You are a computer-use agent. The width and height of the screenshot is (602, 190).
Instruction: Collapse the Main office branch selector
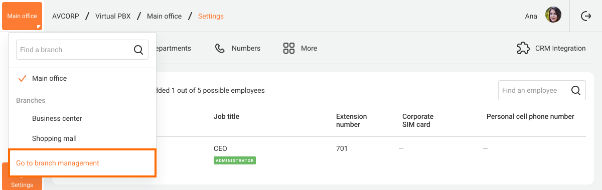coord(22,16)
